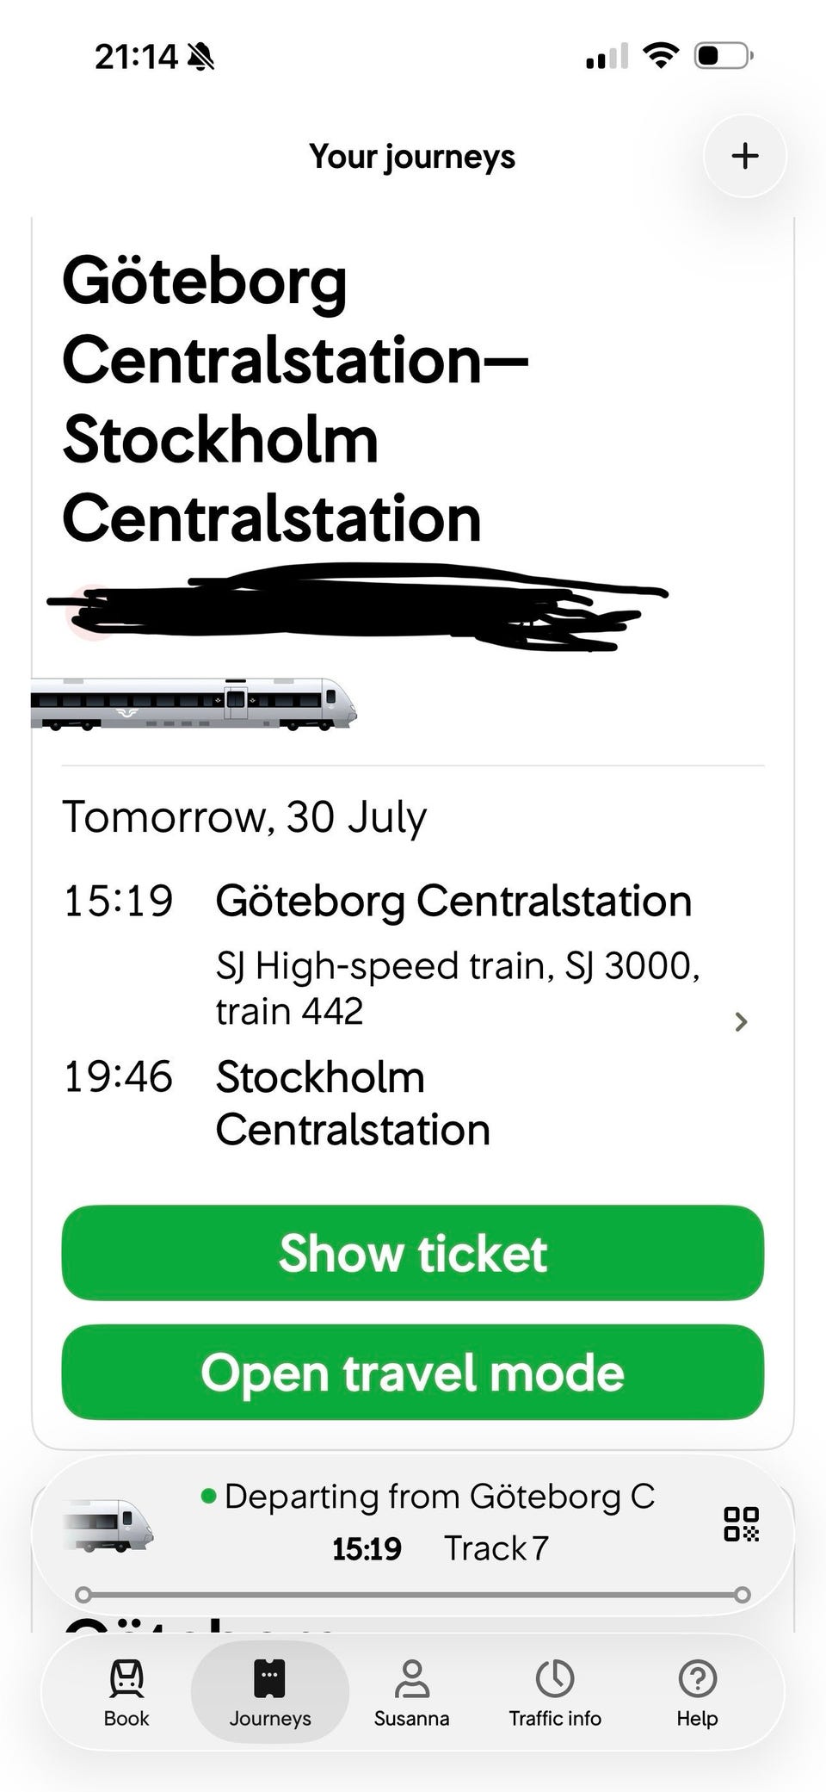The height and width of the screenshot is (1792, 826).
Task: Tap the SJ 3000 train illustration
Action: point(194,704)
